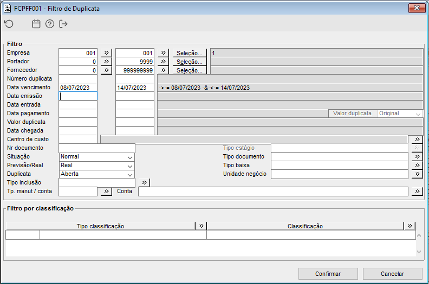Click the first Empresa field with 001
Screen dimensions: 429x284
pyautogui.click(x=78, y=53)
